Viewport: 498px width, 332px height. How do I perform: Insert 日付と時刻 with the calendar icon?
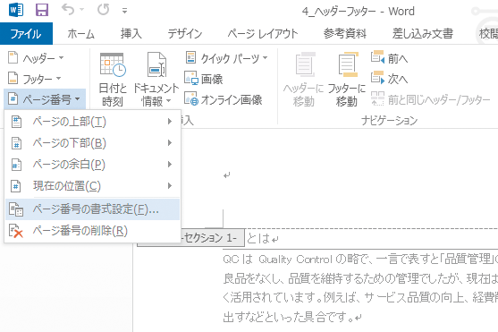[113, 80]
